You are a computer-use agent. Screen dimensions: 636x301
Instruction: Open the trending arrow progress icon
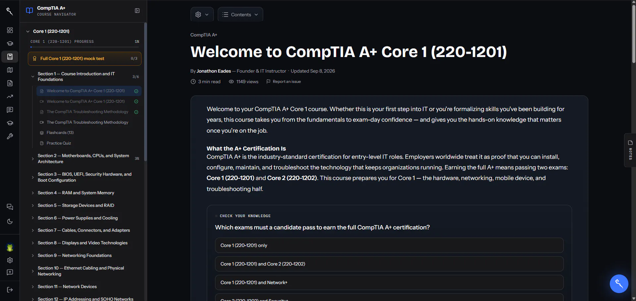pyautogui.click(x=10, y=96)
